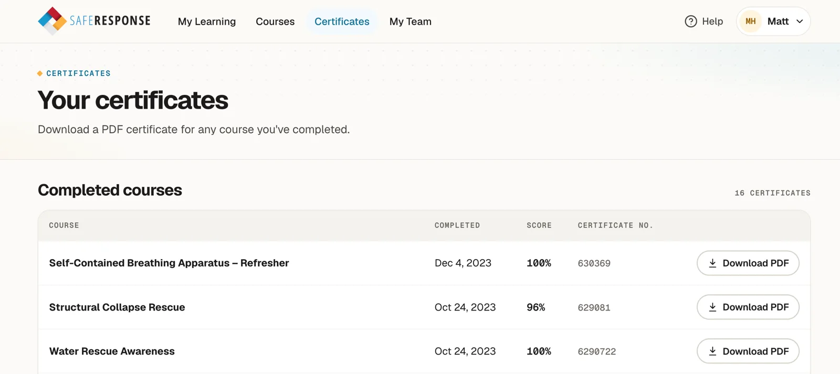Click the Your certificates page heading
840x374 pixels.
tap(133, 100)
